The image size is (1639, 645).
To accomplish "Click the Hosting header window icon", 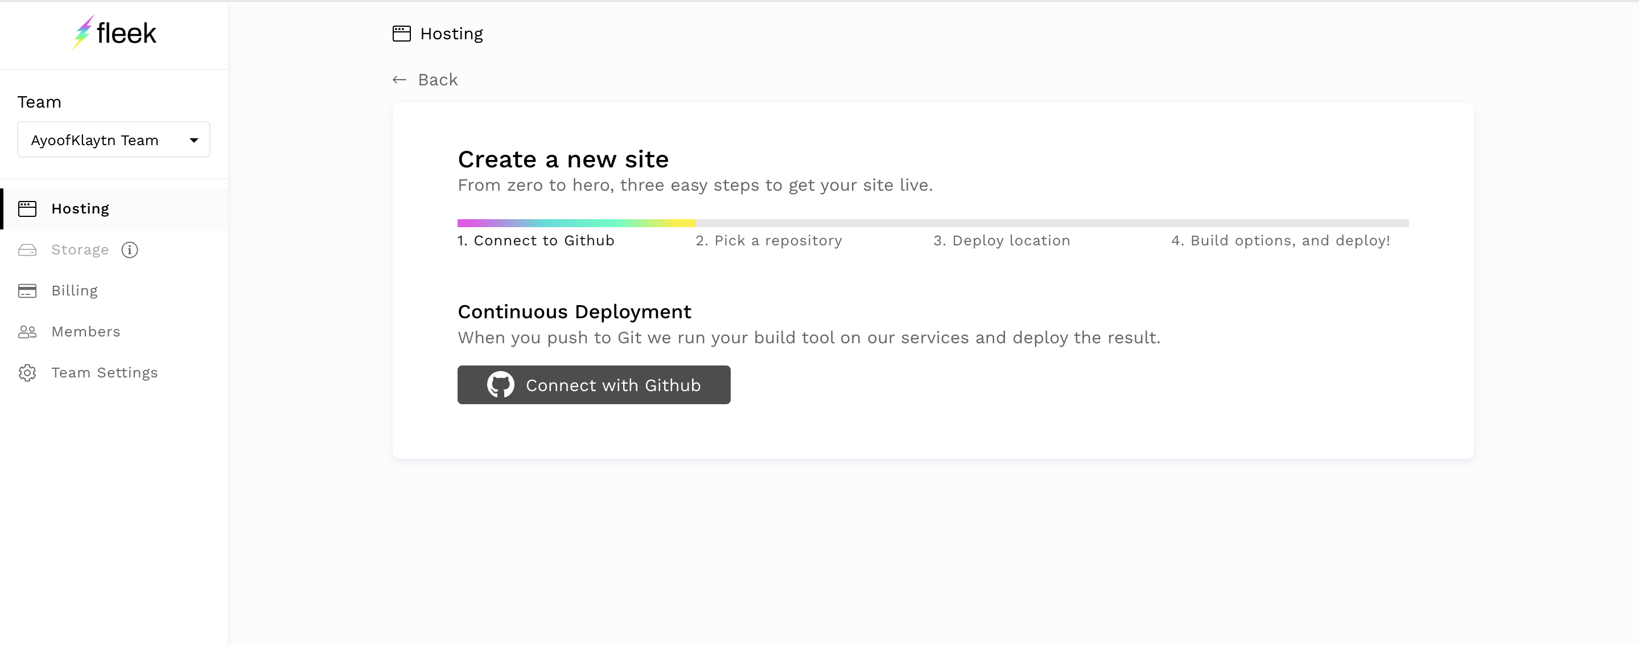I will coord(401,34).
